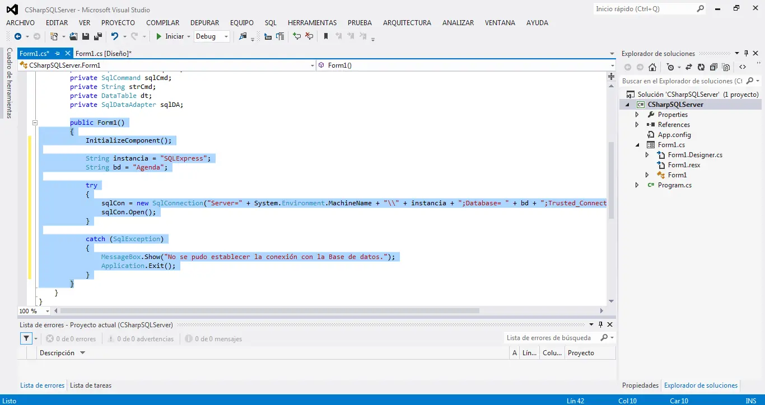Viewport: 765px width, 405px height.
Task: Toggle the '0 de 0 advertencias' filter
Action: pos(141,339)
